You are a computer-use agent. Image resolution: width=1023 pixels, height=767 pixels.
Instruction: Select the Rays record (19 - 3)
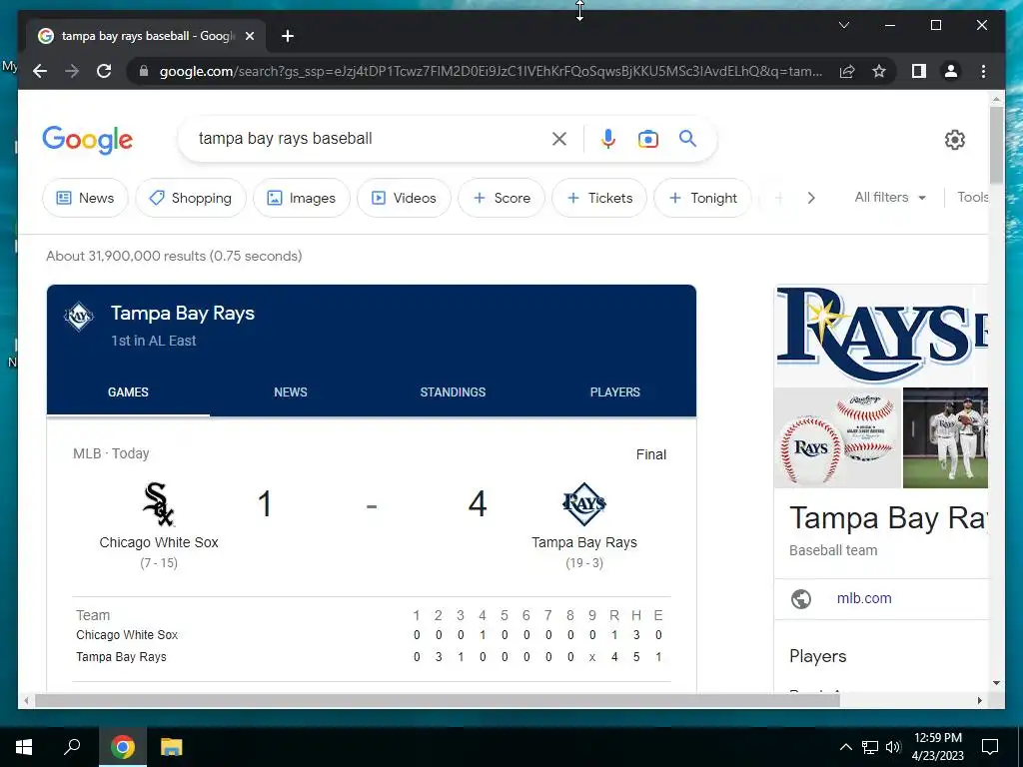[x=583, y=563]
